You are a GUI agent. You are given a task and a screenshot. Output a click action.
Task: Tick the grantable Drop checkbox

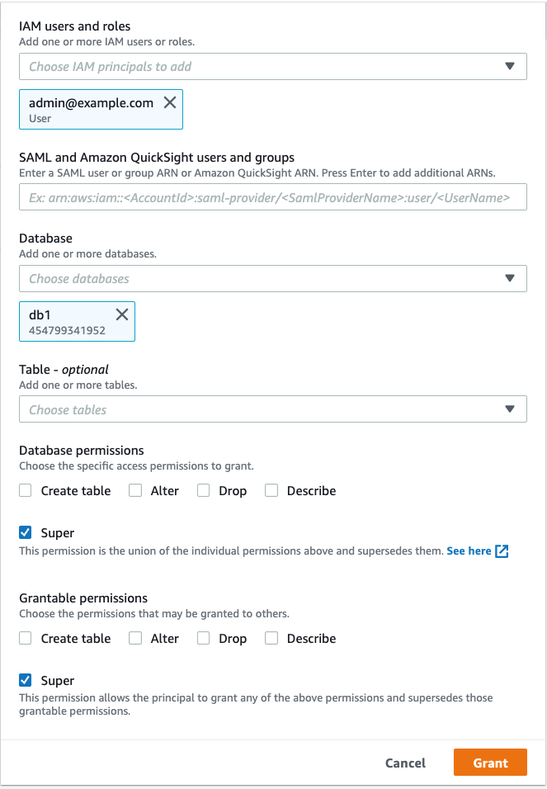204,639
